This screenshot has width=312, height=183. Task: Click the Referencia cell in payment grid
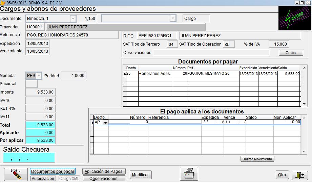(175, 122)
